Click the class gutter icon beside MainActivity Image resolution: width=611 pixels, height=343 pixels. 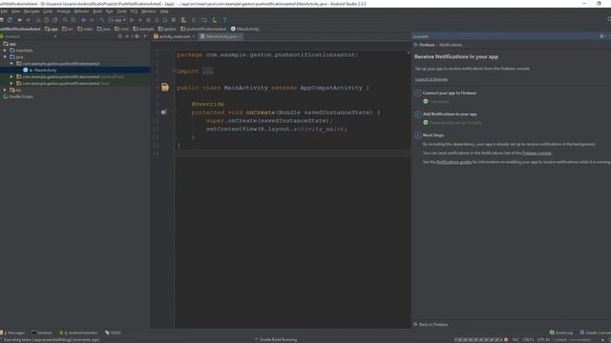[x=165, y=87]
